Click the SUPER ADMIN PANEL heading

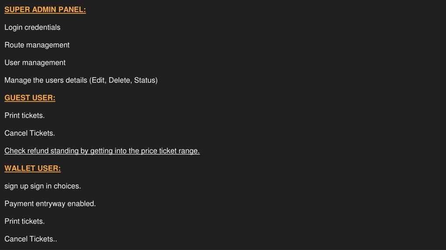(x=45, y=10)
